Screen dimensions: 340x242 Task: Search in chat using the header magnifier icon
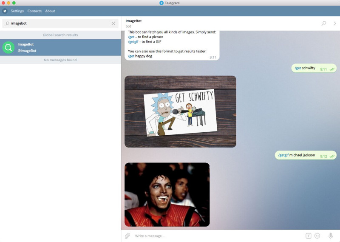click(324, 23)
